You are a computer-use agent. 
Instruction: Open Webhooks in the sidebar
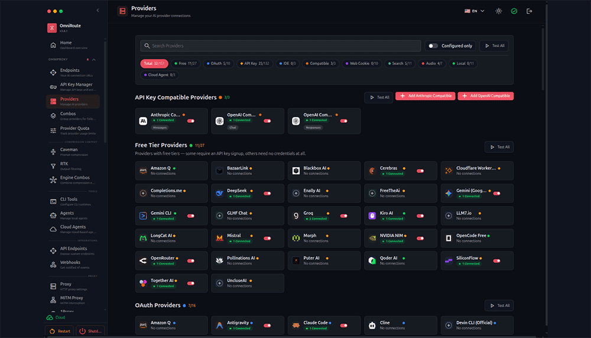point(72,265)
